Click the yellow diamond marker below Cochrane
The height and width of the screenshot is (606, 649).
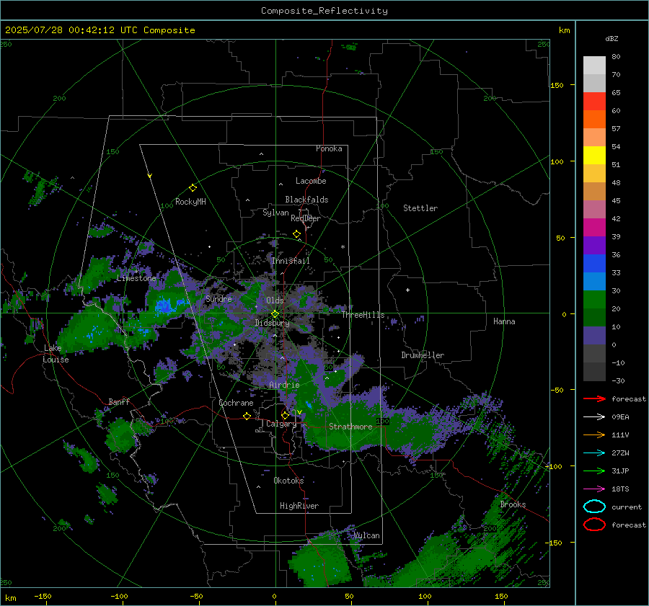tap(247, 416)
